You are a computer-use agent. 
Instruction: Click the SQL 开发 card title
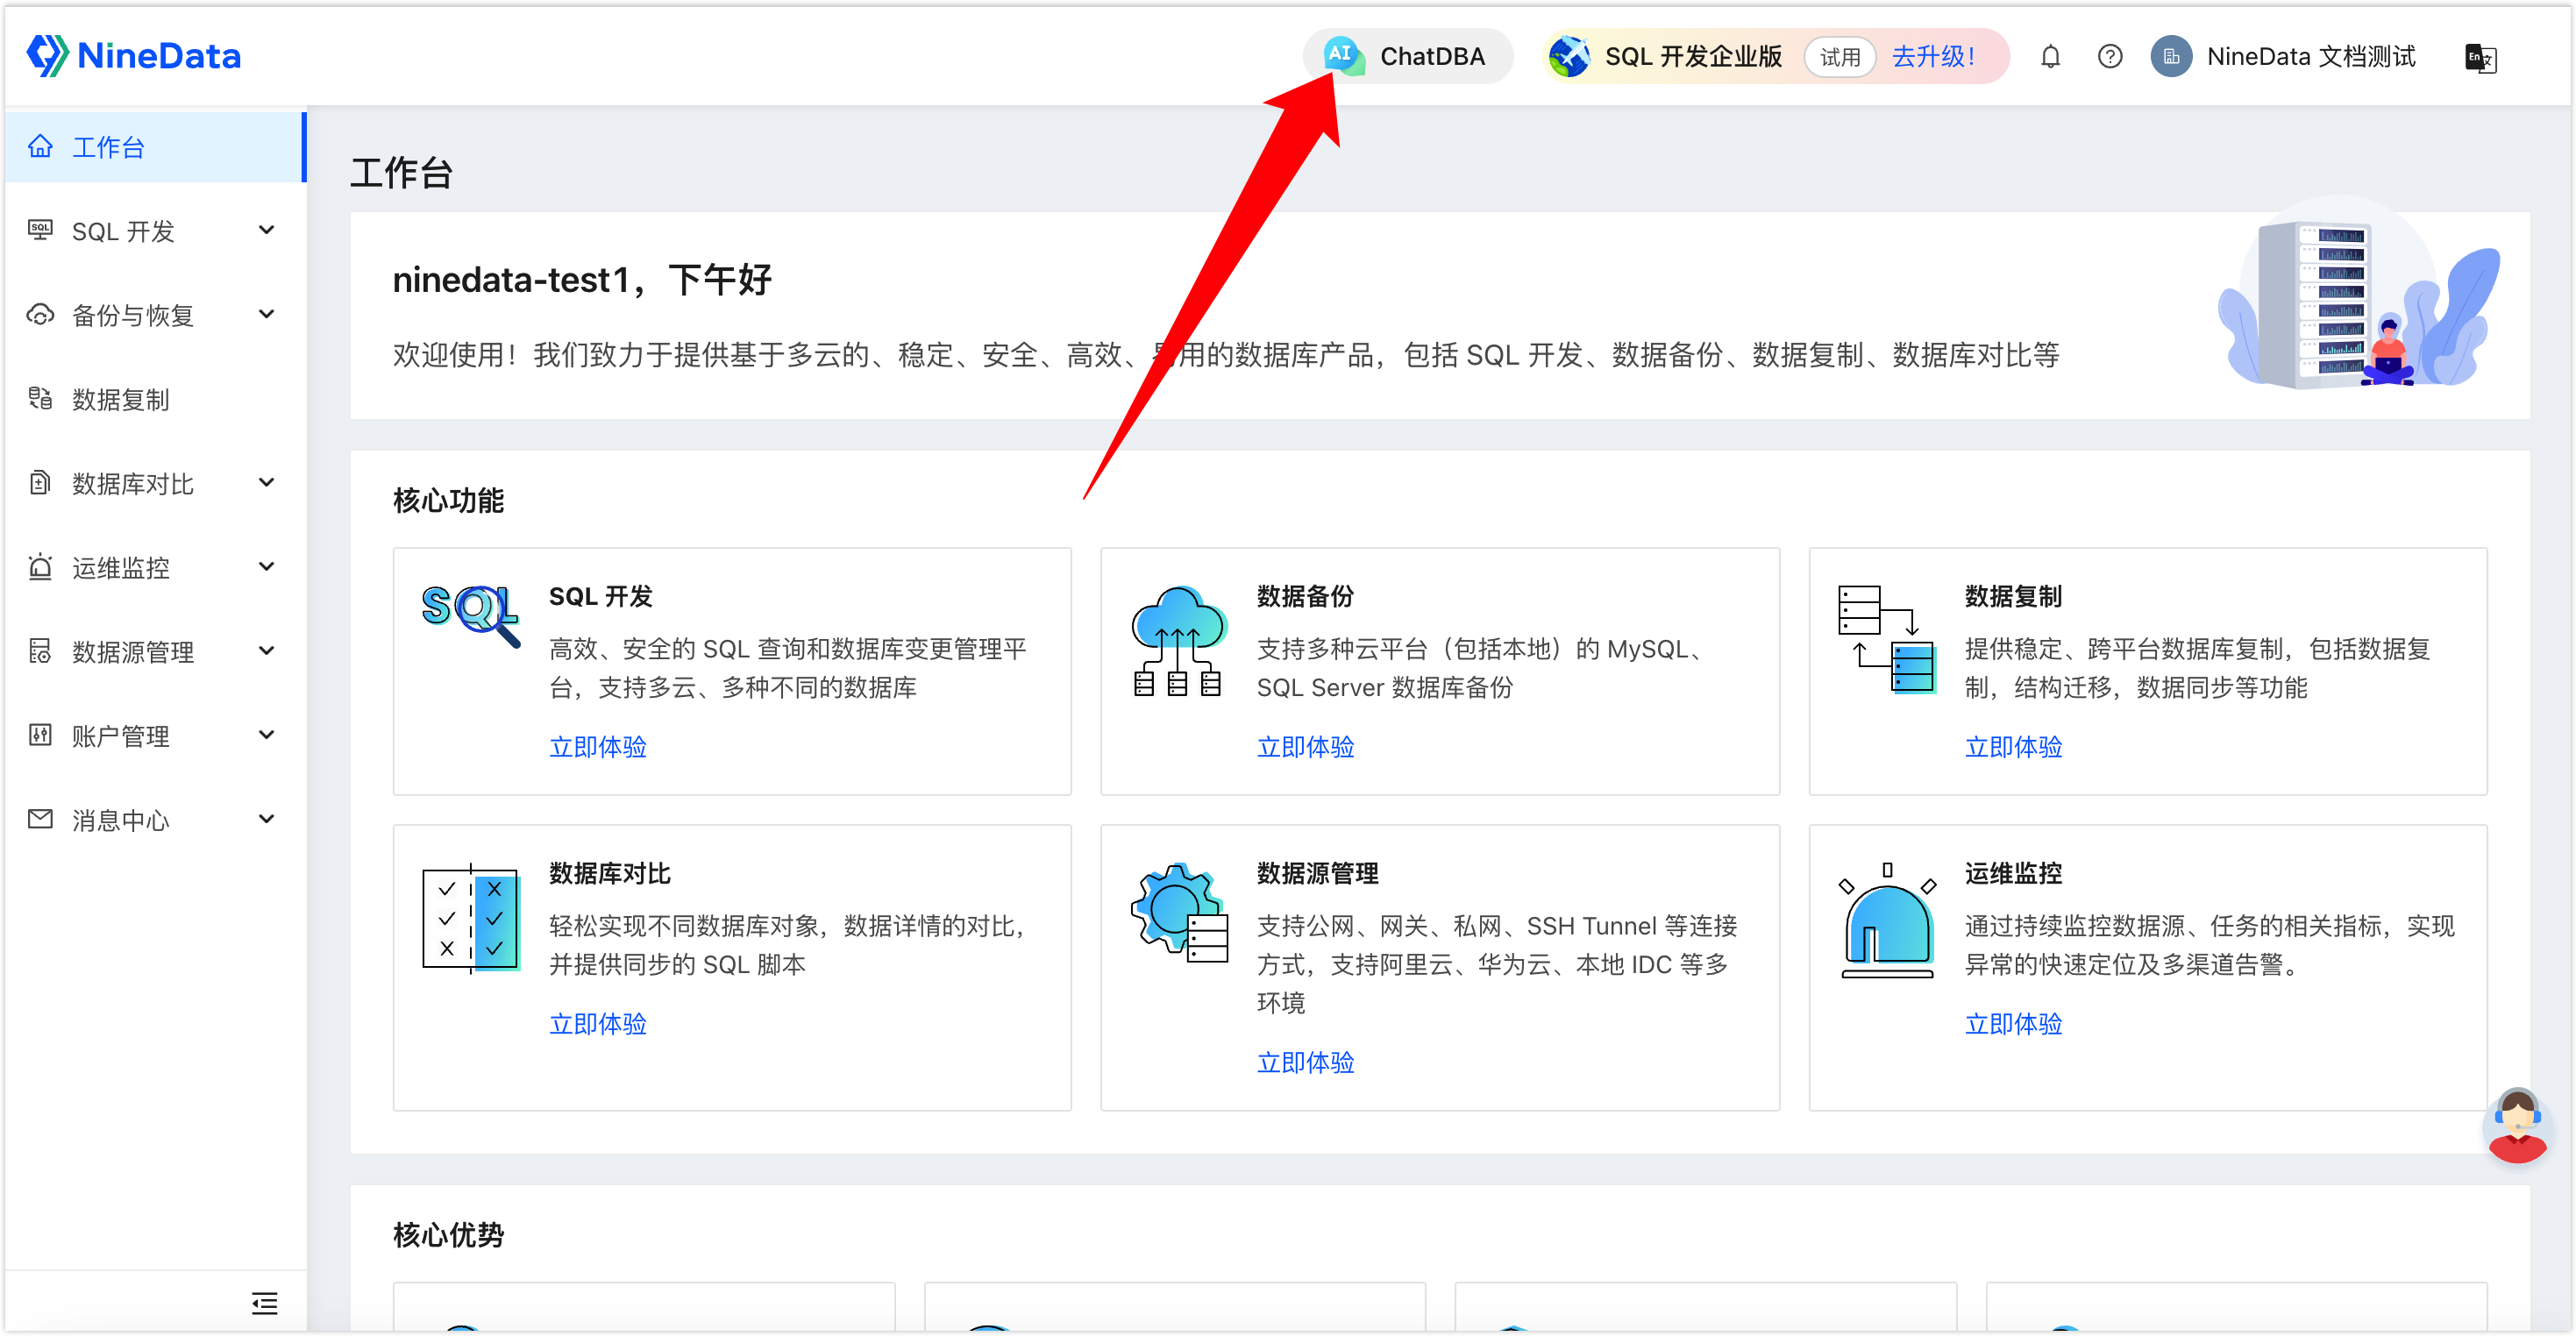[601, 597]
